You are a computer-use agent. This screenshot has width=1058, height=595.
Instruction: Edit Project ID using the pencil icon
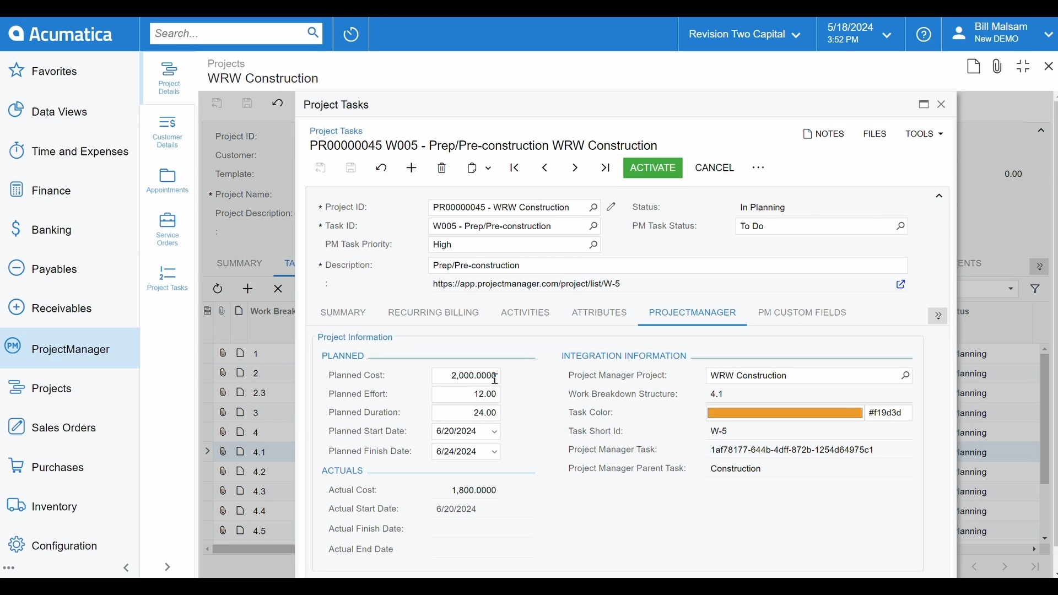click(611, 207)
